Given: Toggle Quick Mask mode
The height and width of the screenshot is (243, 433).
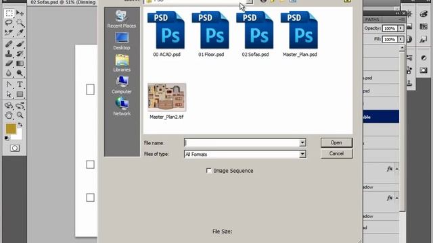Looking at the screenshot, I should pos(15,148).
